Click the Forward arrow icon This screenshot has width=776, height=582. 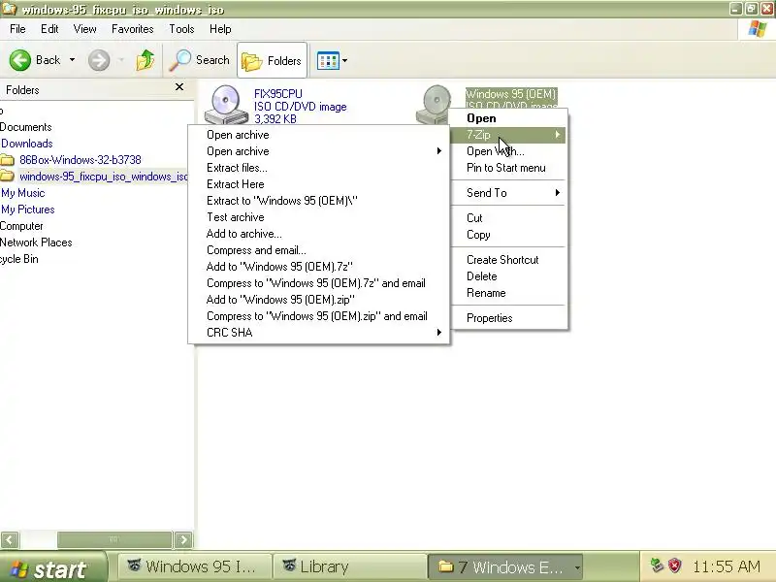[x=99, y=60]
